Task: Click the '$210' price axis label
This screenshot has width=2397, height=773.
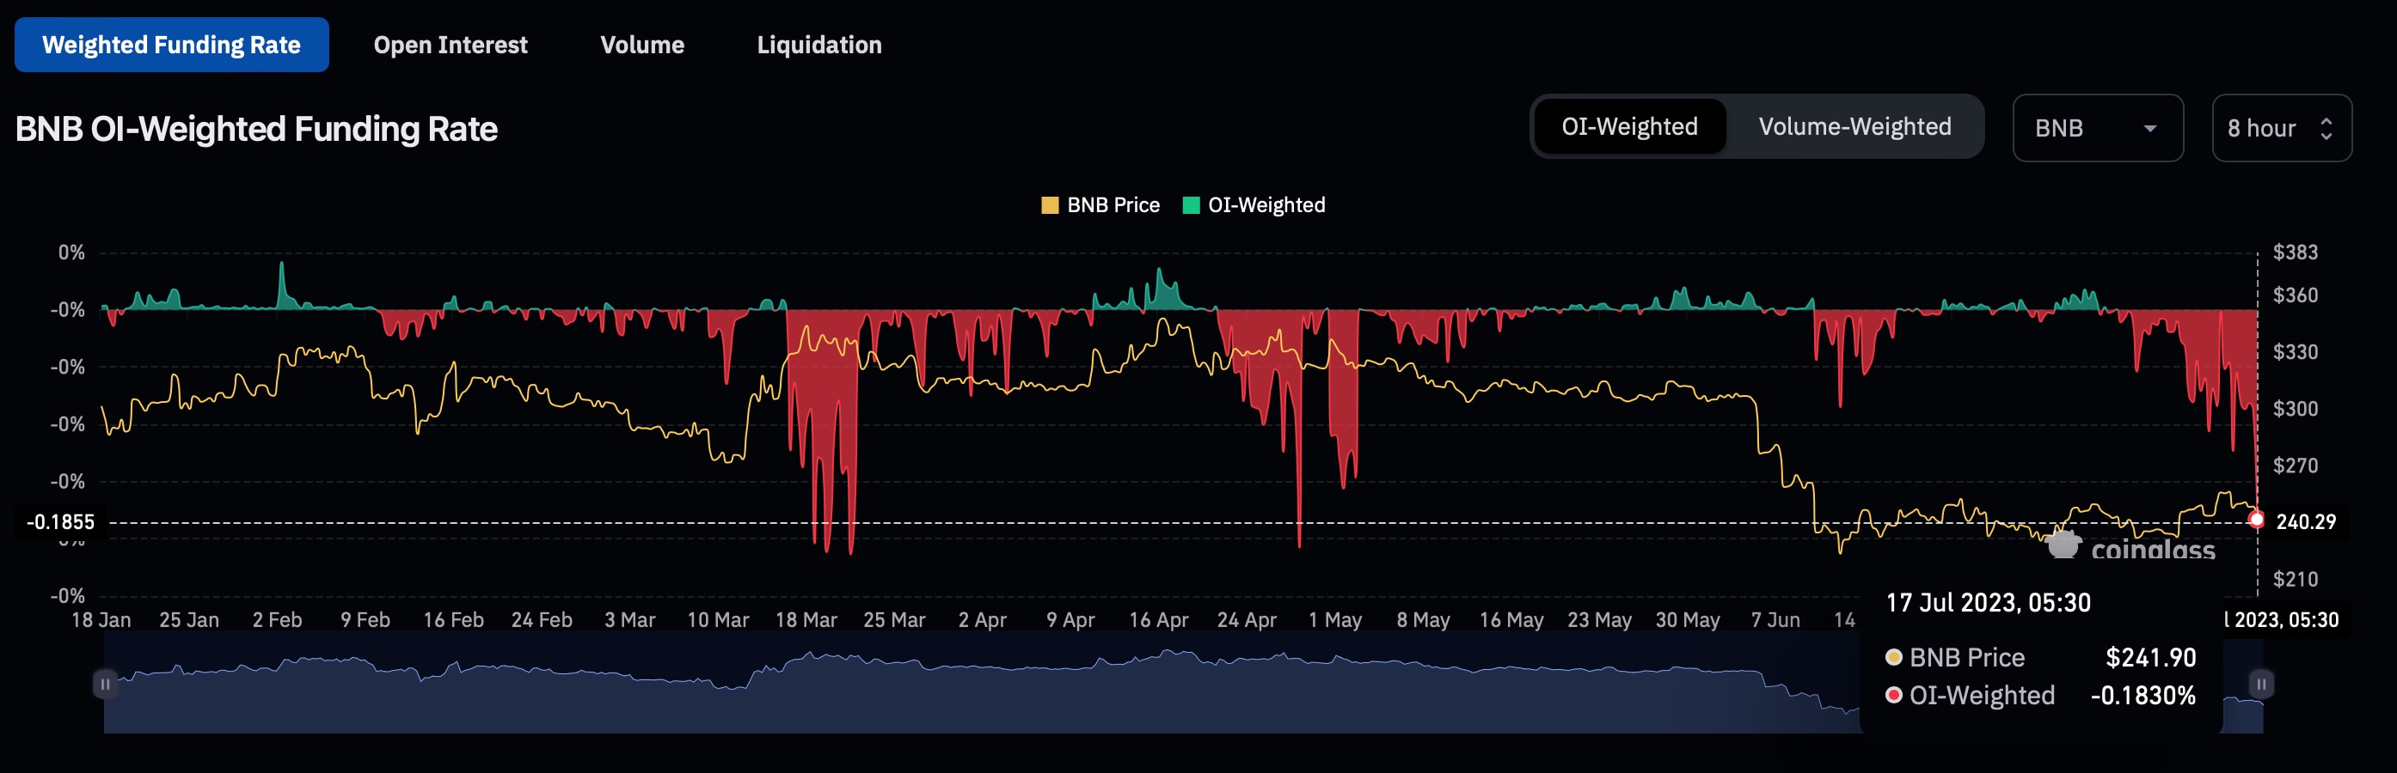Action: click(x=2296, y=580)
